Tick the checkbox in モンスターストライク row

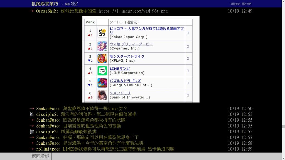(188, 59)
